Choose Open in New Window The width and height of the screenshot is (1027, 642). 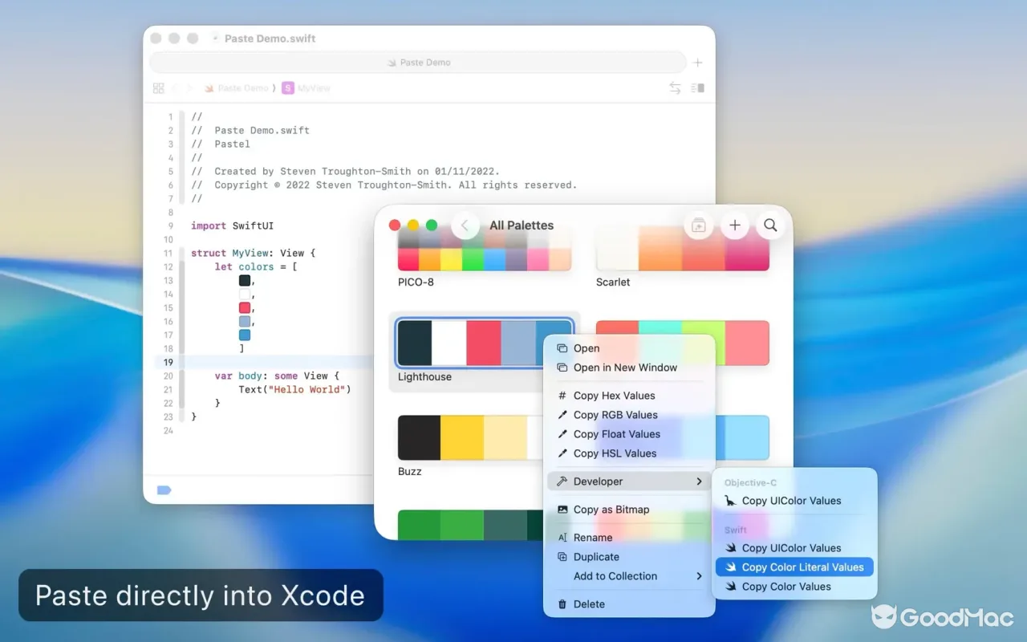(x=629, y=368)
